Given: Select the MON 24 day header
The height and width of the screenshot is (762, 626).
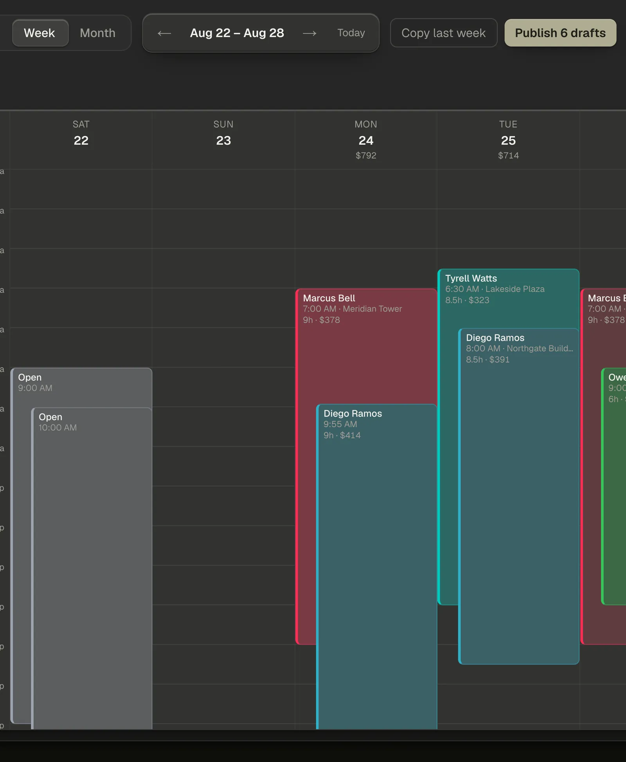Looking at the screenshot, I should 366,140.
